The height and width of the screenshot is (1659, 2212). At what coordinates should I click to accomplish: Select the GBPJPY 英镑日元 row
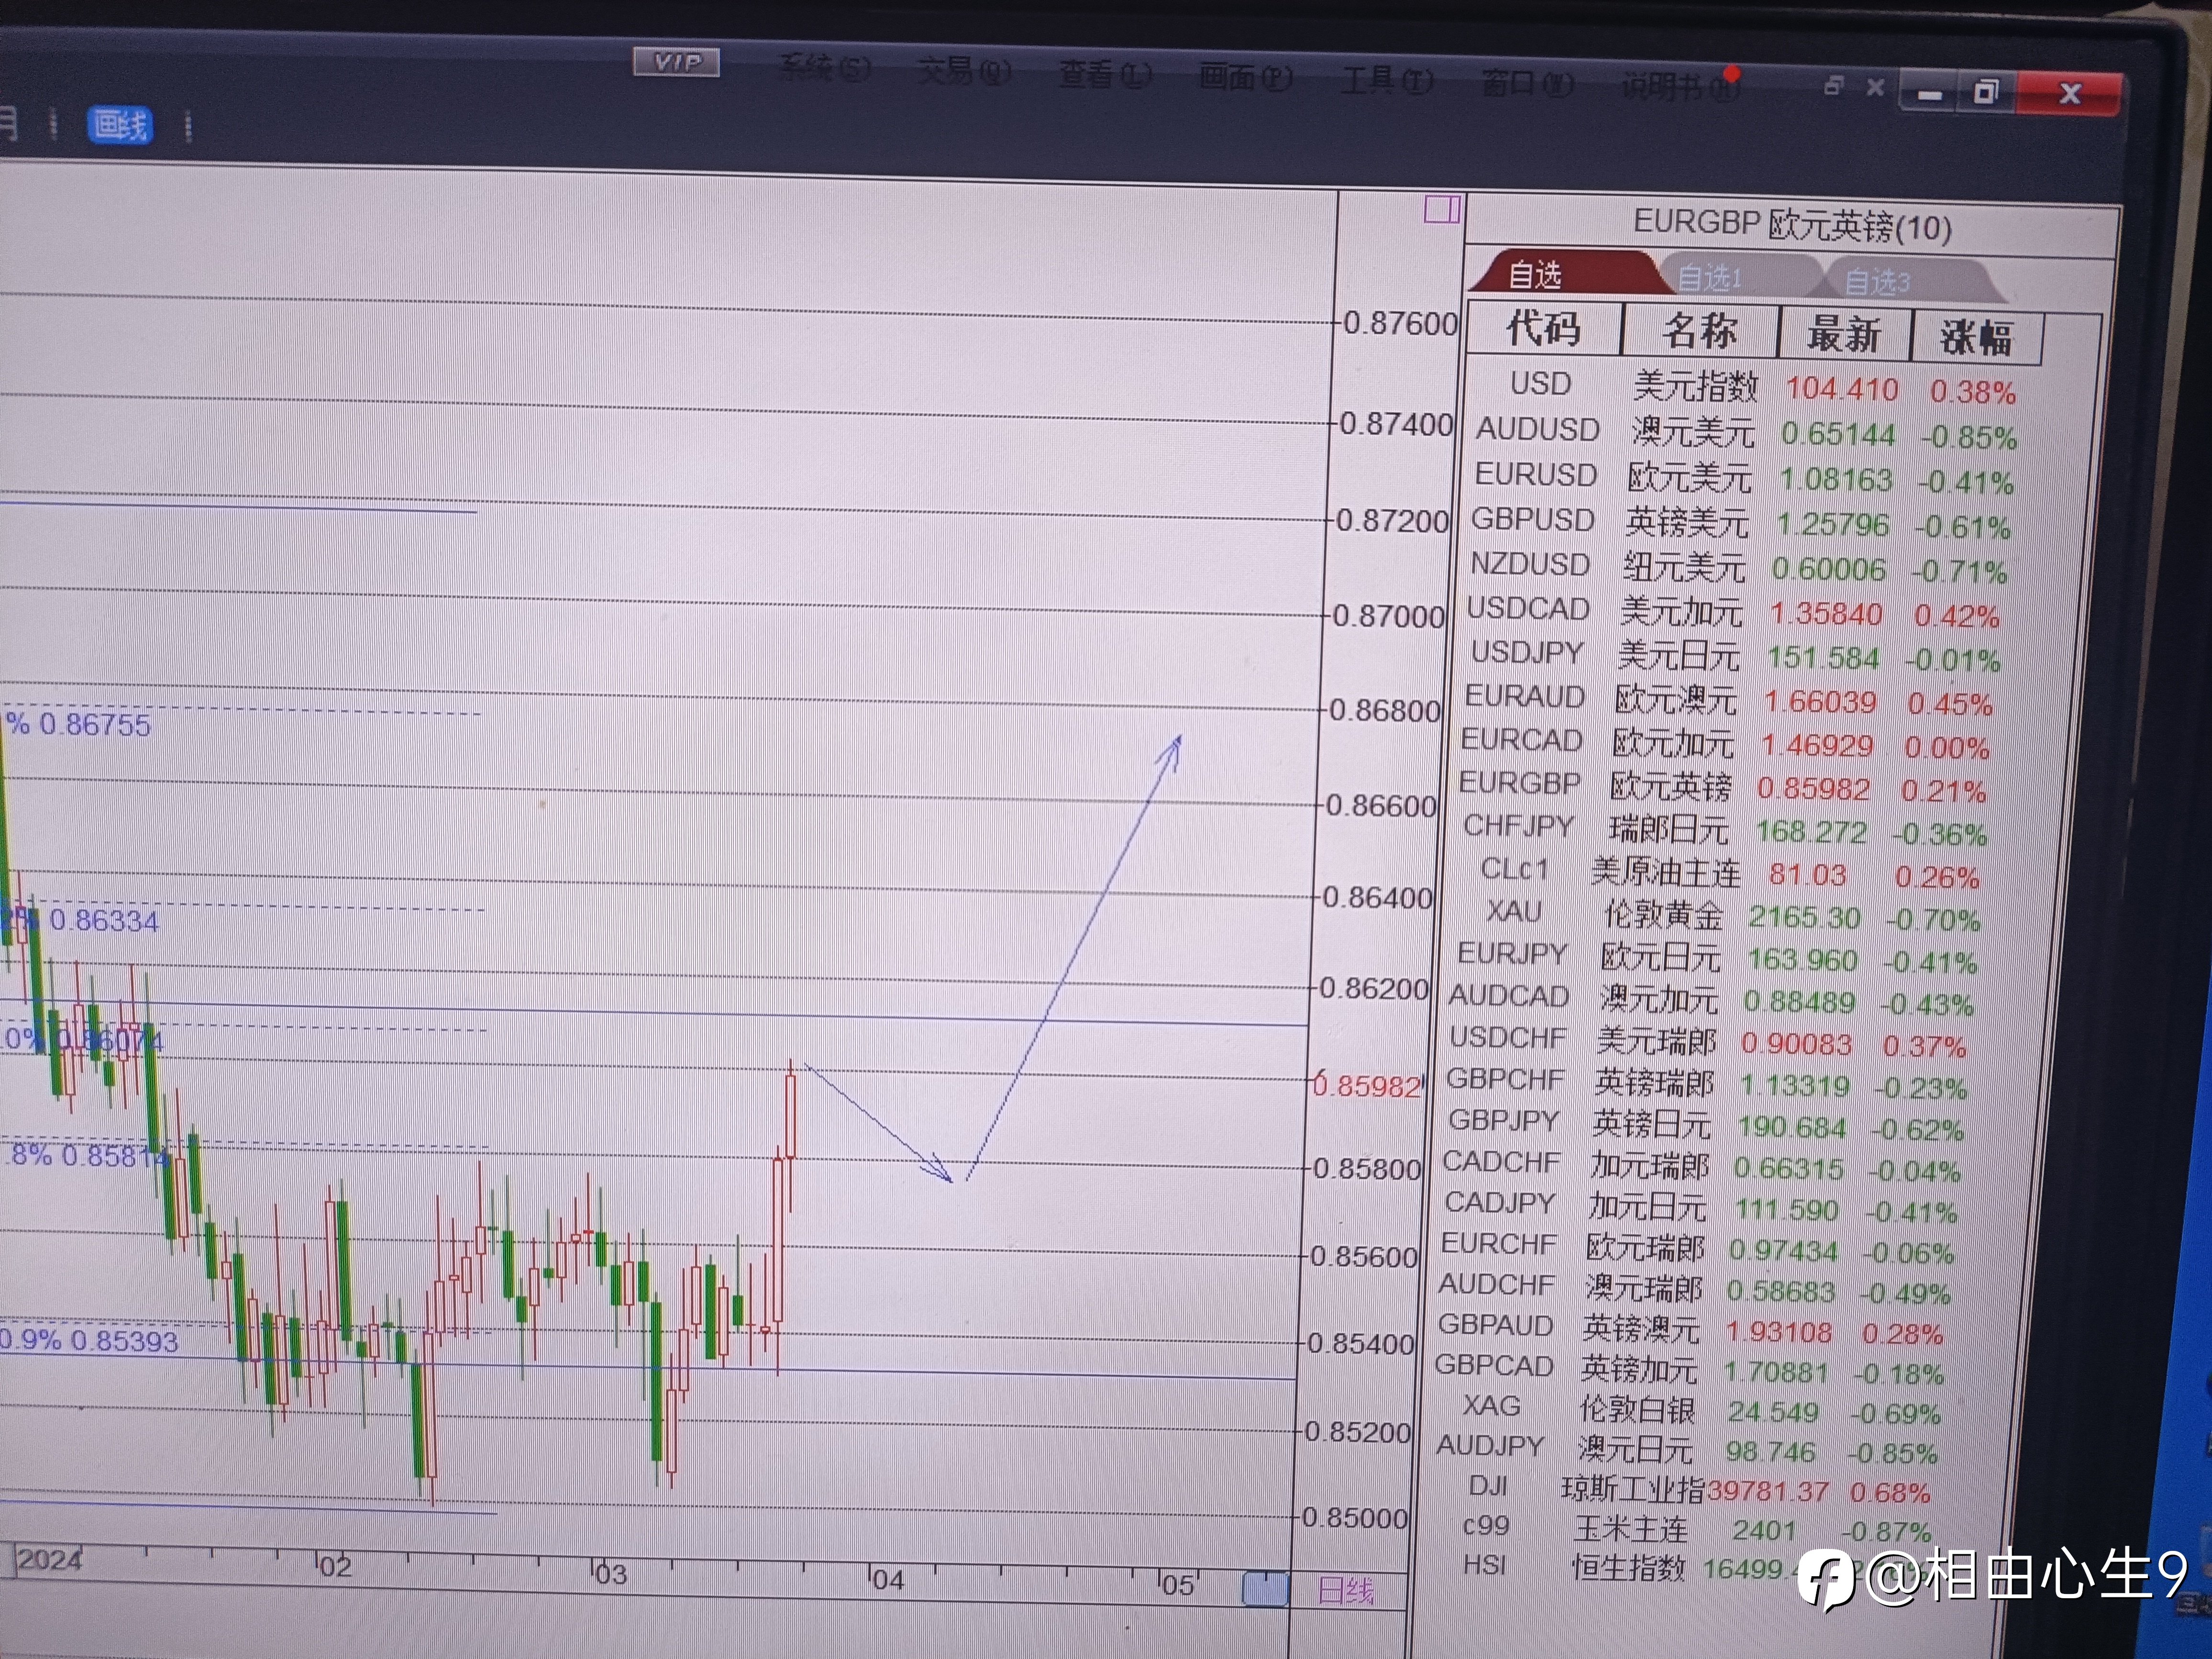pyautogui.click(x=1706, y=1125)
